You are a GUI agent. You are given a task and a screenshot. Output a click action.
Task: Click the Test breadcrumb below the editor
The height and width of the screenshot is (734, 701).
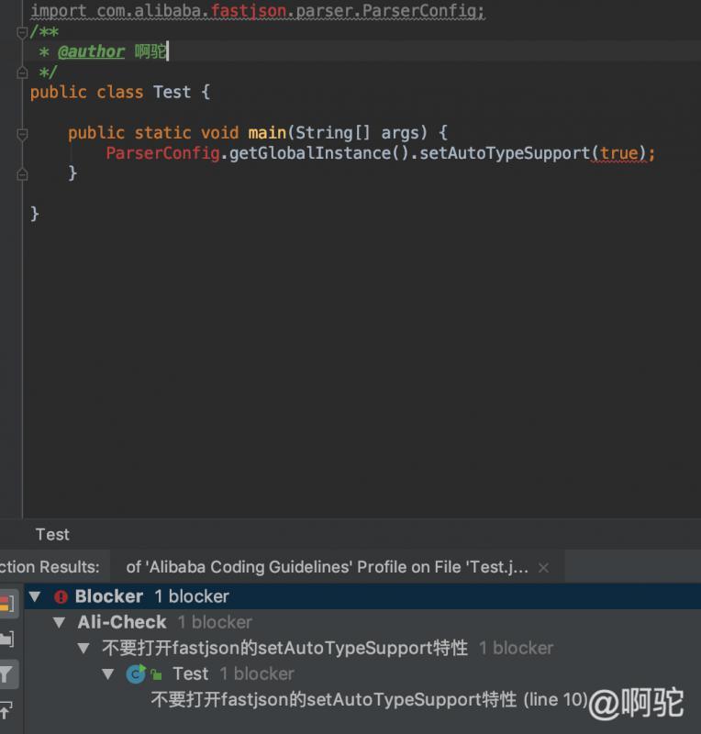52,534
